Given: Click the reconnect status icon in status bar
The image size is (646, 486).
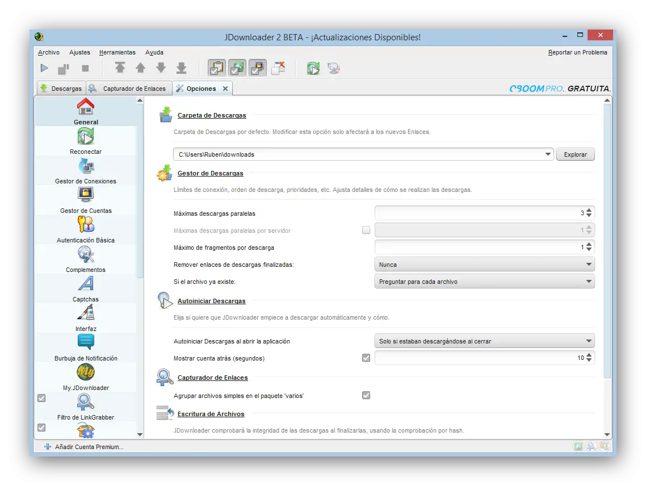Looking at the screenshot, I should click(x=578, y=446).
